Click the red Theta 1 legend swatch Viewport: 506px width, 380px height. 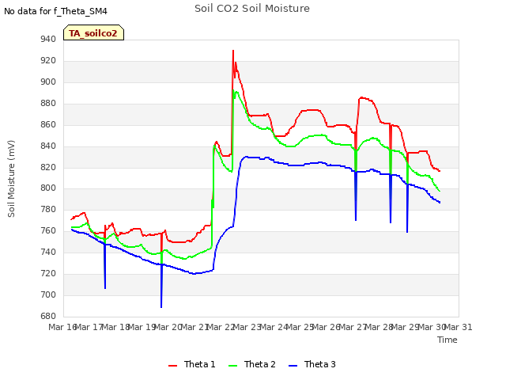[x=172, y=366]
